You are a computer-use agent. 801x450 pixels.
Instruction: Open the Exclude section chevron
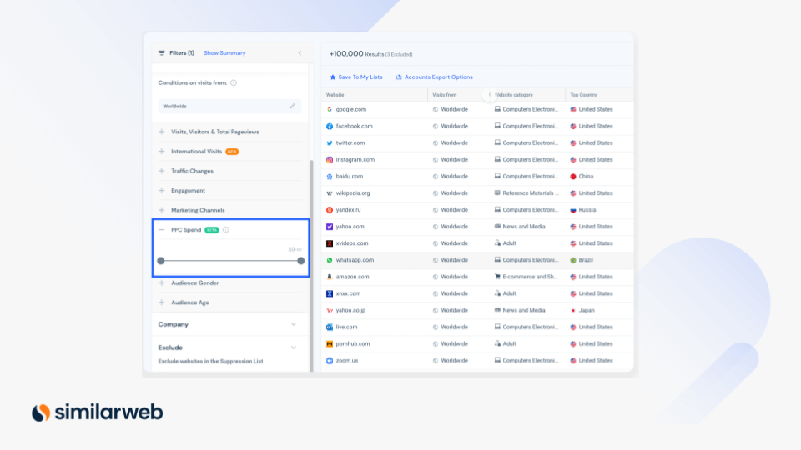[x=293, y=347]
